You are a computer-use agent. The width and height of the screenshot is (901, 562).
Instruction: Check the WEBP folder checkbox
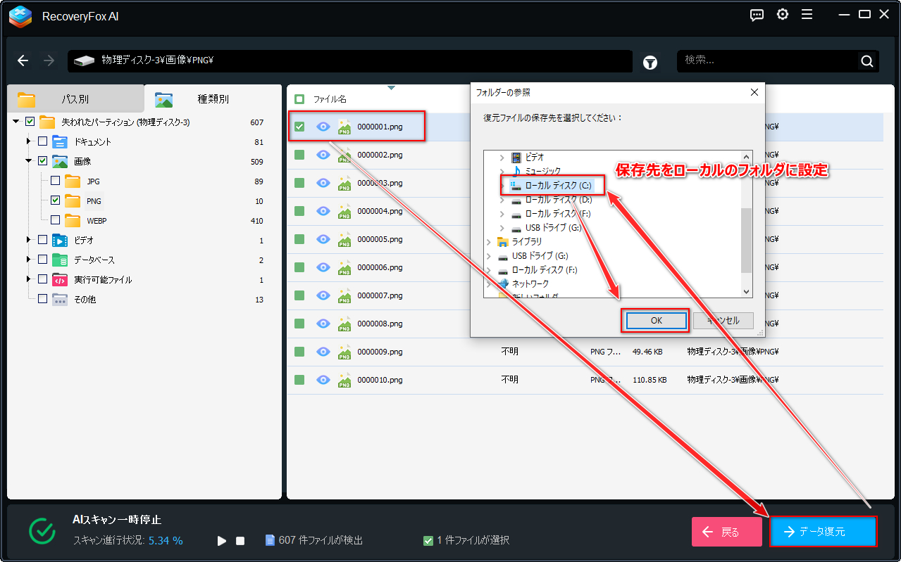(55, 220)
